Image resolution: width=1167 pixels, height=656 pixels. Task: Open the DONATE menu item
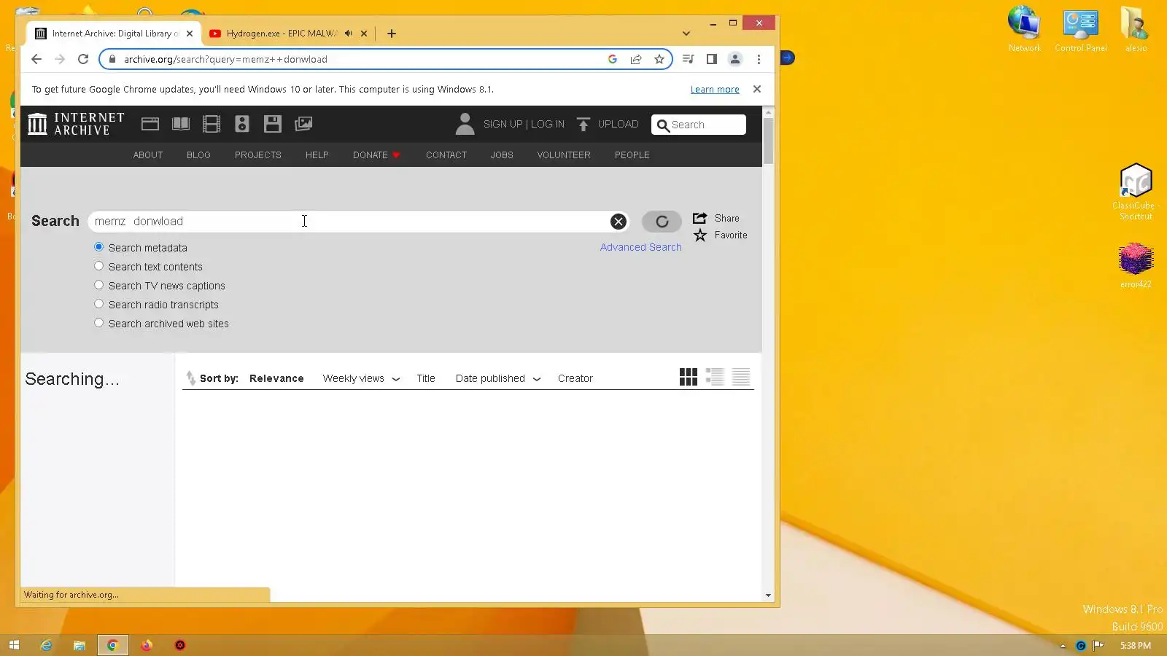pos(376,155)
